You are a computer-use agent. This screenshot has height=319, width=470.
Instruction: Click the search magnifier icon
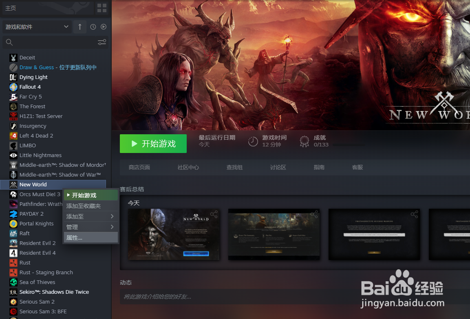tap(9, 42)
